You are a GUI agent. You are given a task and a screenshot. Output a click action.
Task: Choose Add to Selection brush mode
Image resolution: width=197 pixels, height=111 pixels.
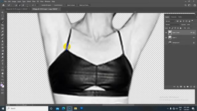click(19, 5)
